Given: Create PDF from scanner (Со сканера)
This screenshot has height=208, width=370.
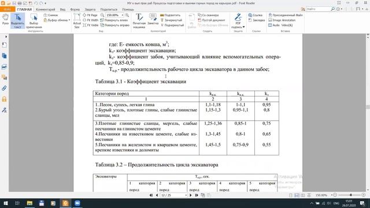Looking at the screenshot, I should (208, 15).
